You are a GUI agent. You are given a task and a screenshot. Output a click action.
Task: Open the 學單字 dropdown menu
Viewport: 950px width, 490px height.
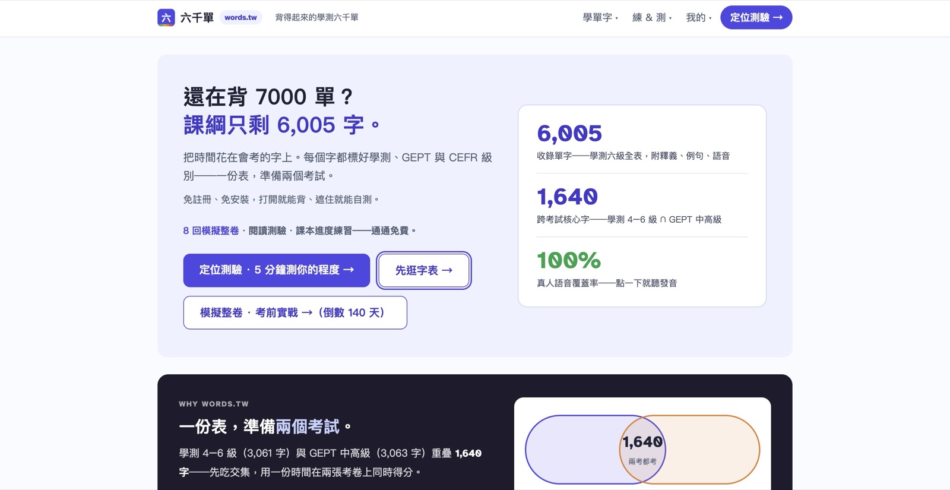[600, 18]
